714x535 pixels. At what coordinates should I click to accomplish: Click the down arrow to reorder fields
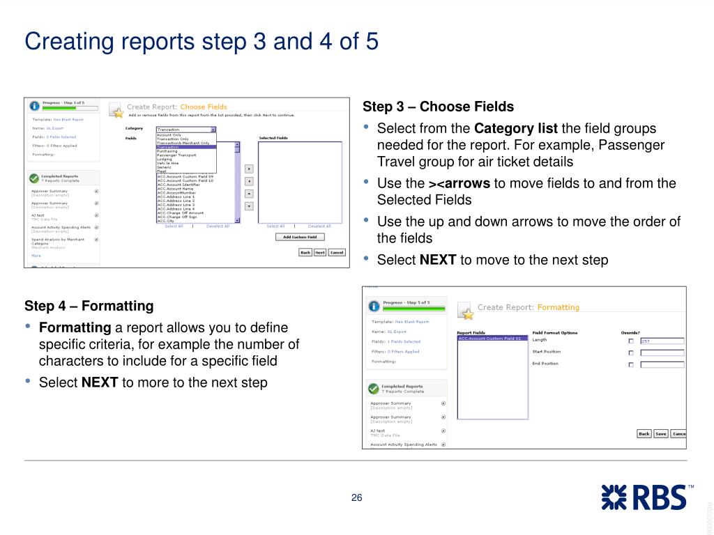249,206
